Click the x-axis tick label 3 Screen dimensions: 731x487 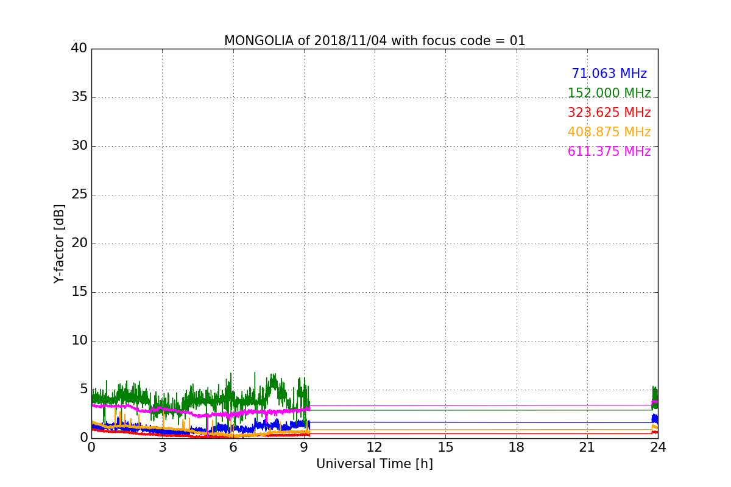pos(162,447)
